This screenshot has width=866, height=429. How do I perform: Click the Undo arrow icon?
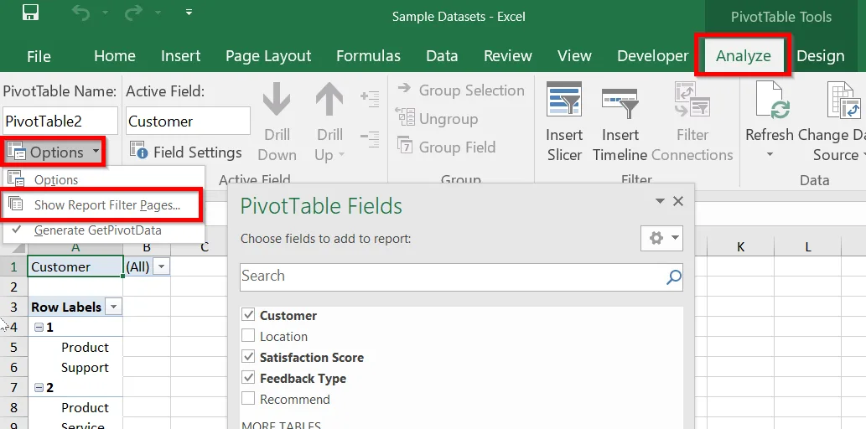80,13
